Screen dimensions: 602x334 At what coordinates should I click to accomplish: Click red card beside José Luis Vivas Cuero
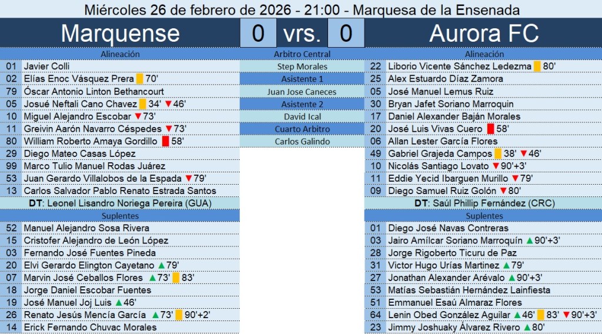click(490, 129)
